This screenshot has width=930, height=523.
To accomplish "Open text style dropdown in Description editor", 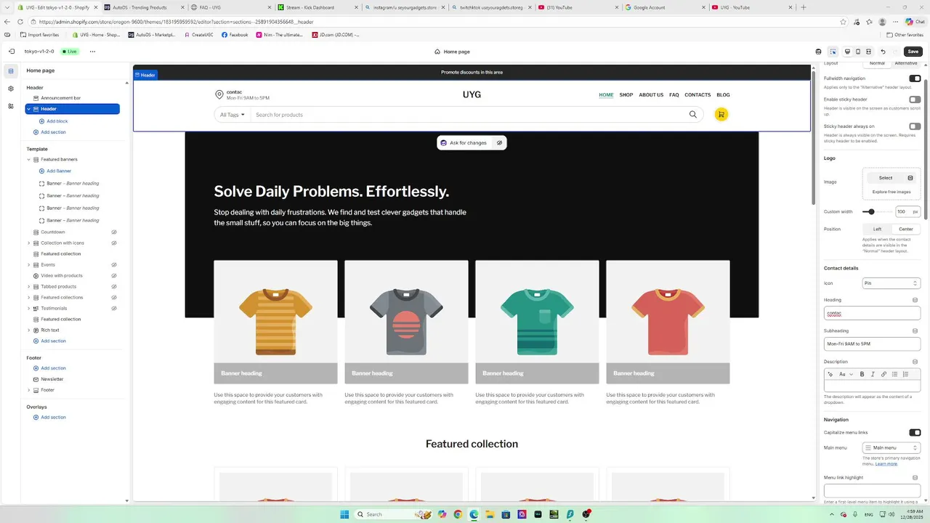I will (844, 374).
